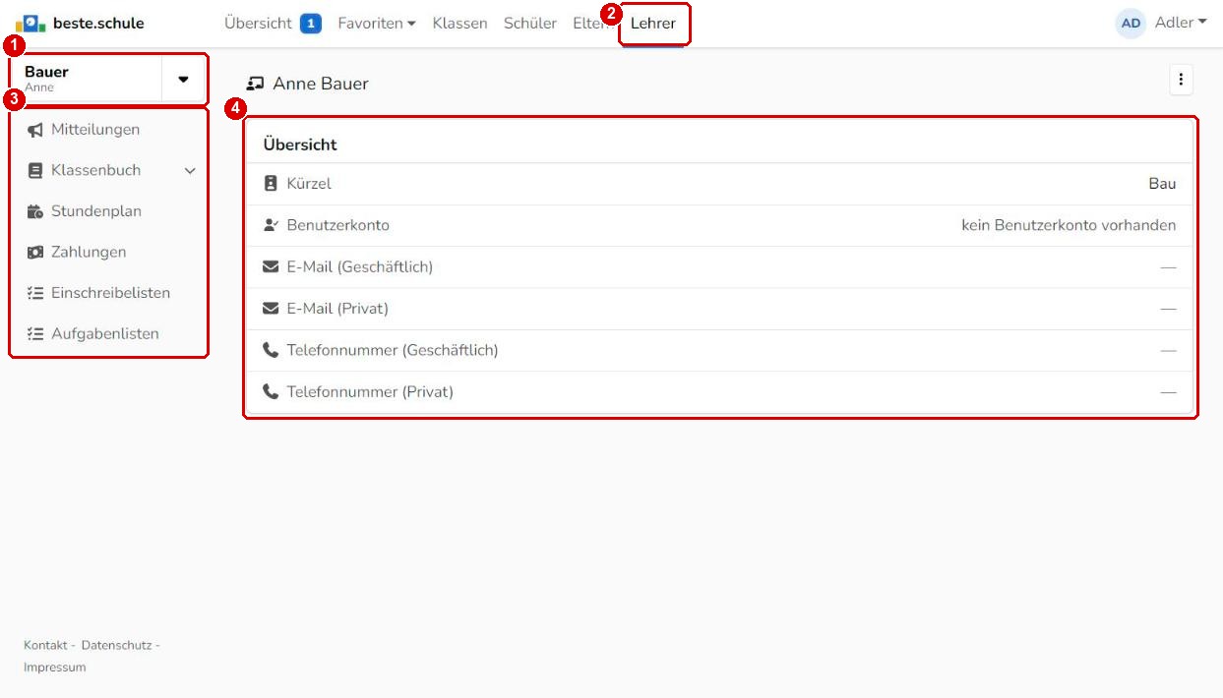The width and height of the screenshot is (1223, 698).
Task: Click the teacher icon beside Anne Bauer heading
Action: pyautogui.click(x=255, y=84)
